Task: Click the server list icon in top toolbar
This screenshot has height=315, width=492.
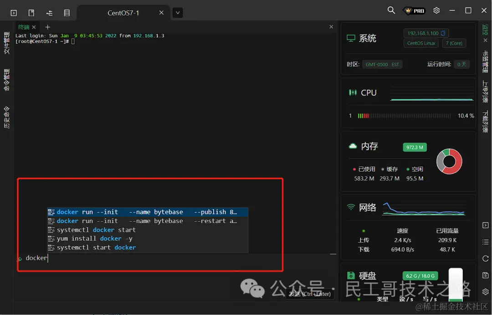Action: tap(67, 13)
